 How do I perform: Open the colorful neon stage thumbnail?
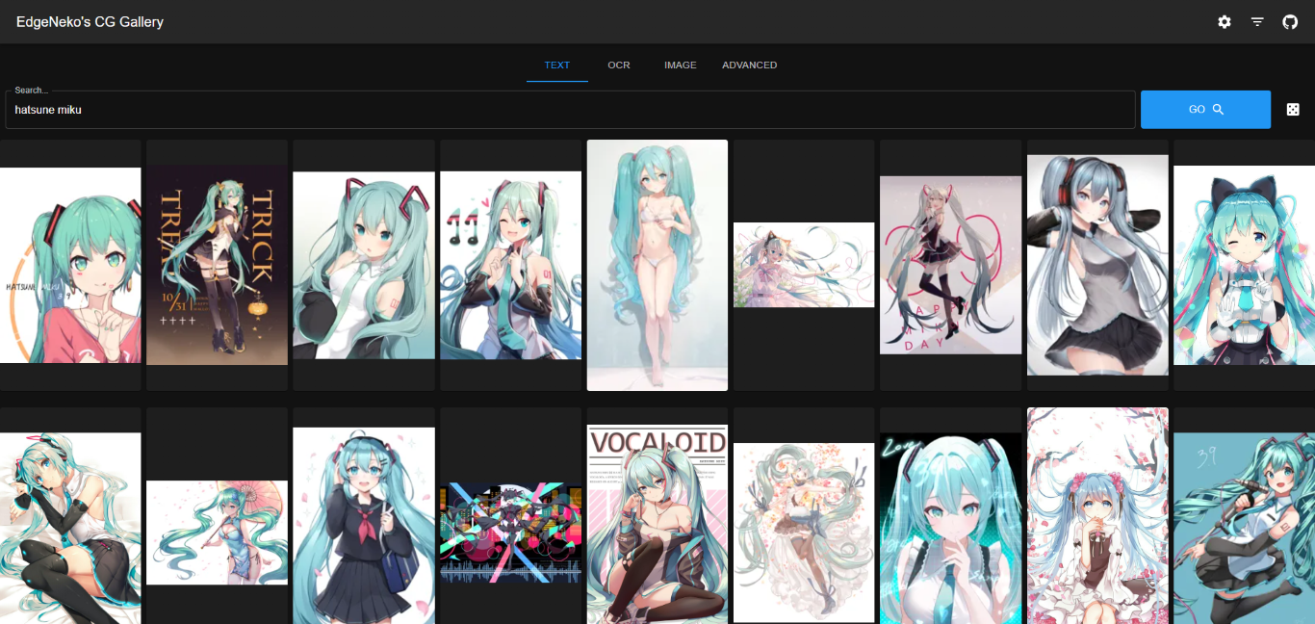(x=510, y=532)
